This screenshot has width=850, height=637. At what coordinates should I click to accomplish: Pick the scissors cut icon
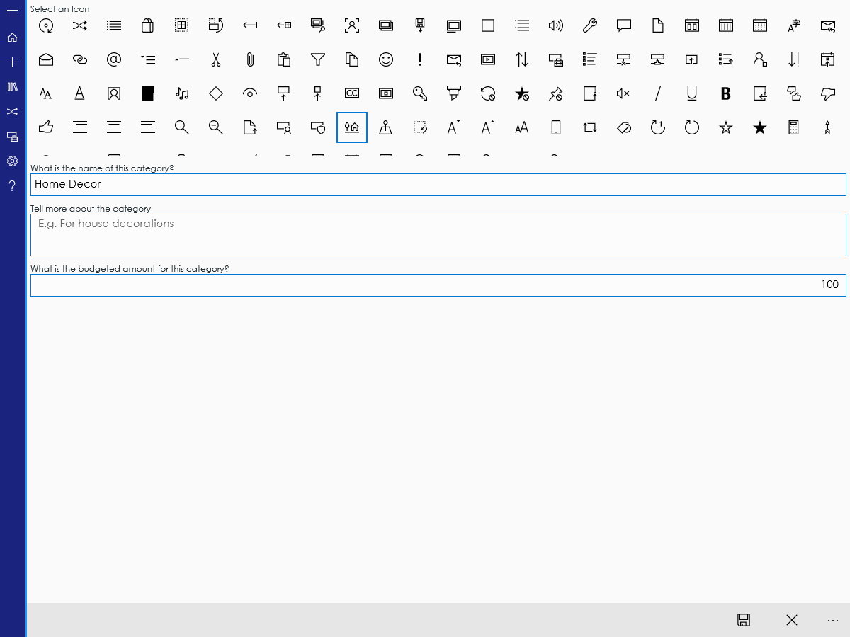point(216,59)
